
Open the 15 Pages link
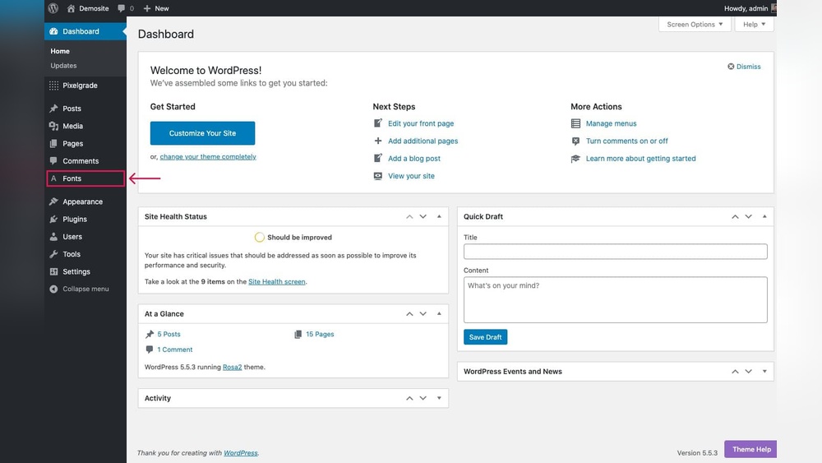click(320, 334)
